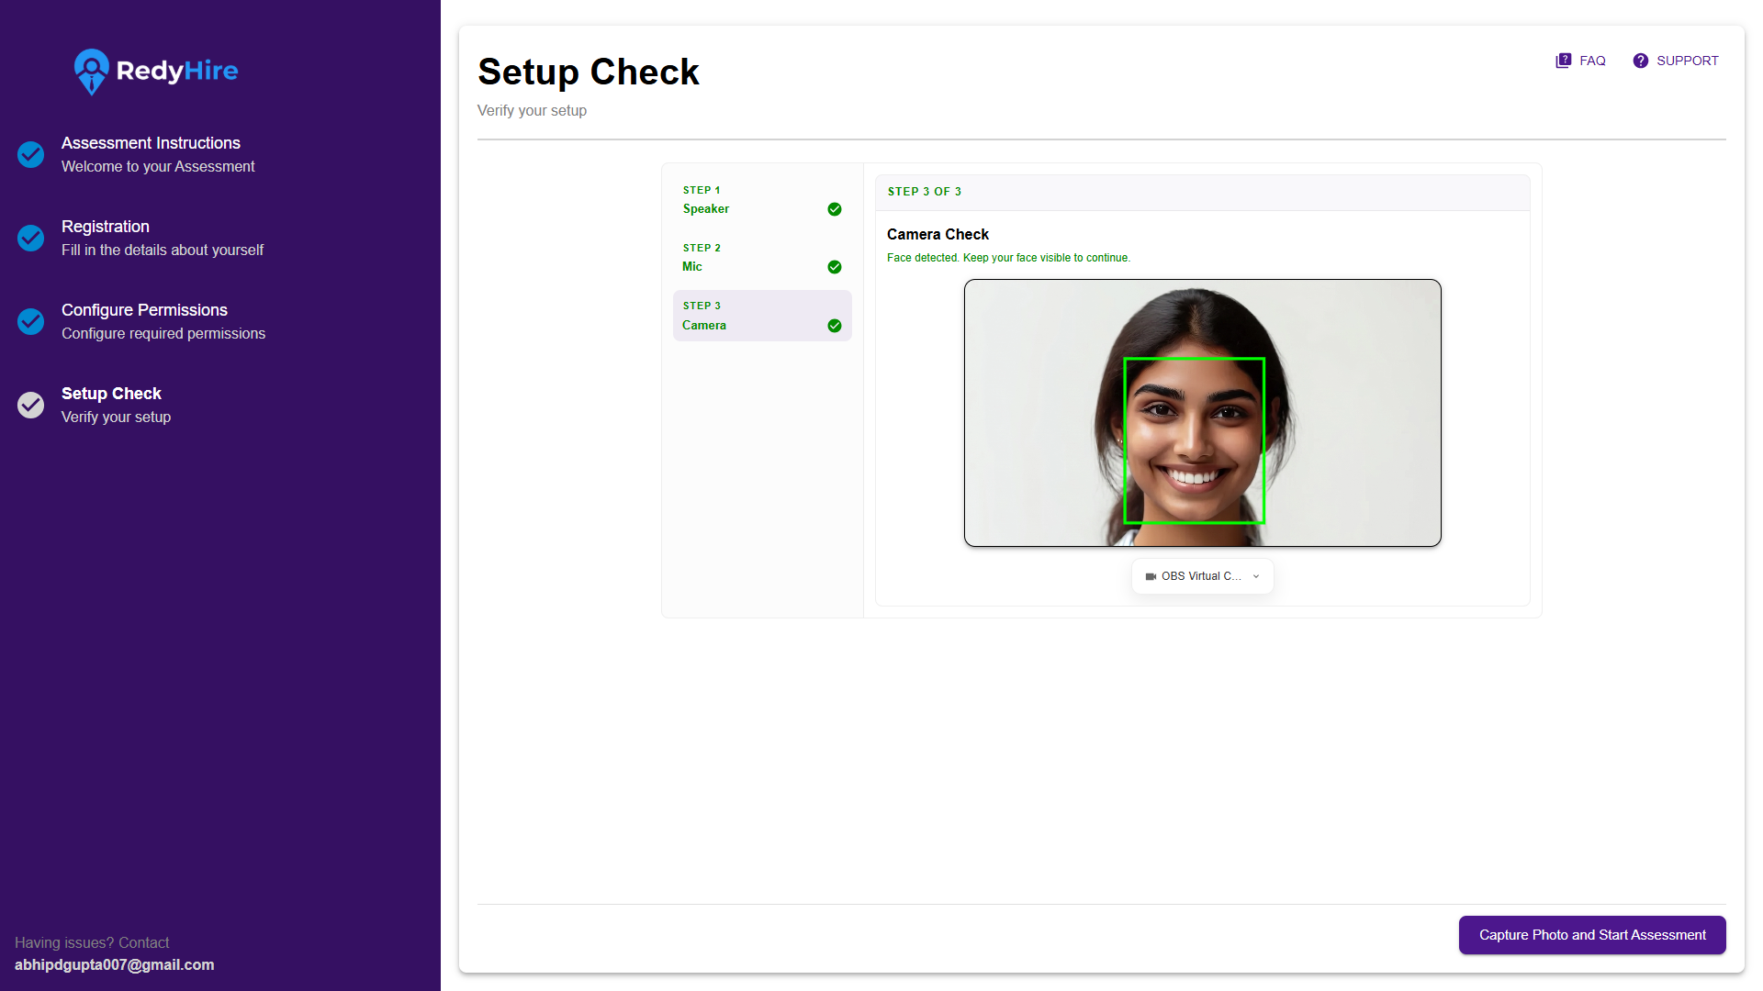Click 'Welcome to your Assessment' sidebar text
This screenshot has width=1763, height=991.
tap(158, 167)
